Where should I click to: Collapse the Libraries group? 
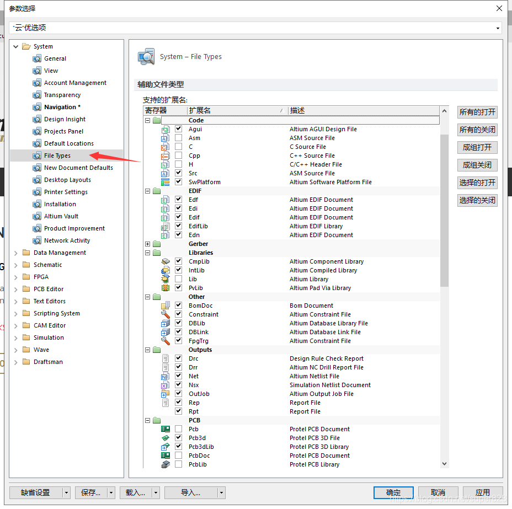(148, 253)
